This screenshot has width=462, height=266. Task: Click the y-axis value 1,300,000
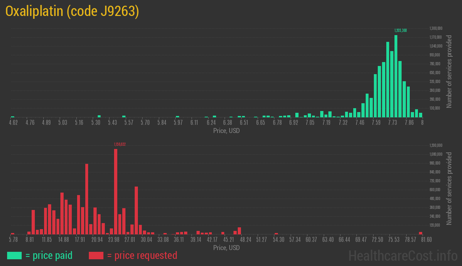click(x=436, y=28)
